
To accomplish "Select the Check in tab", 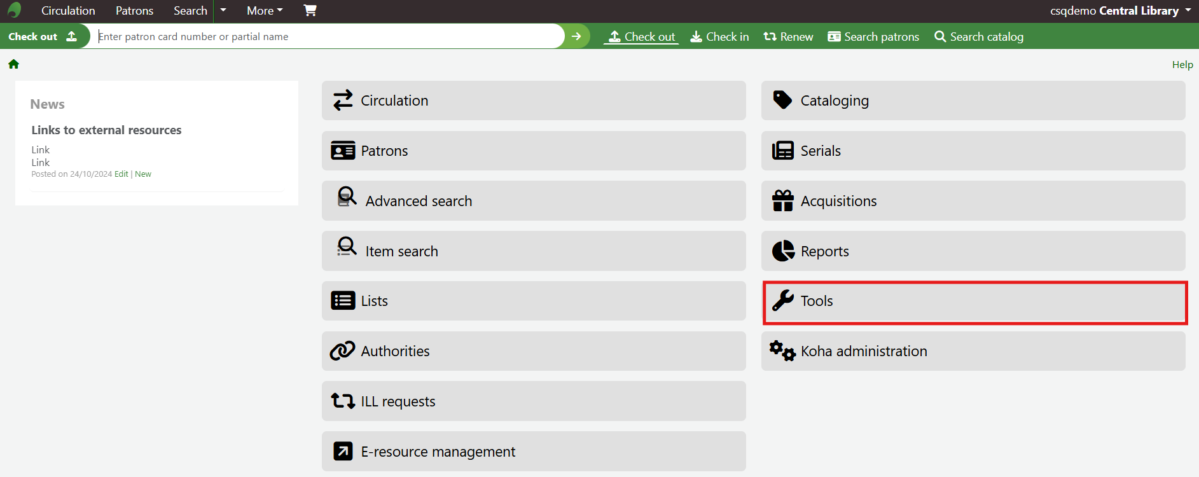I will click(x=719, y=36).
